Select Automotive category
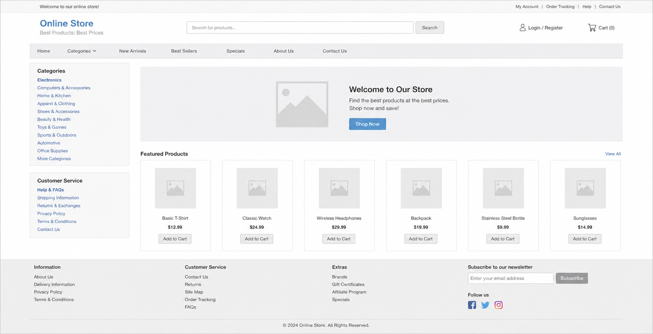 point(48,143)
